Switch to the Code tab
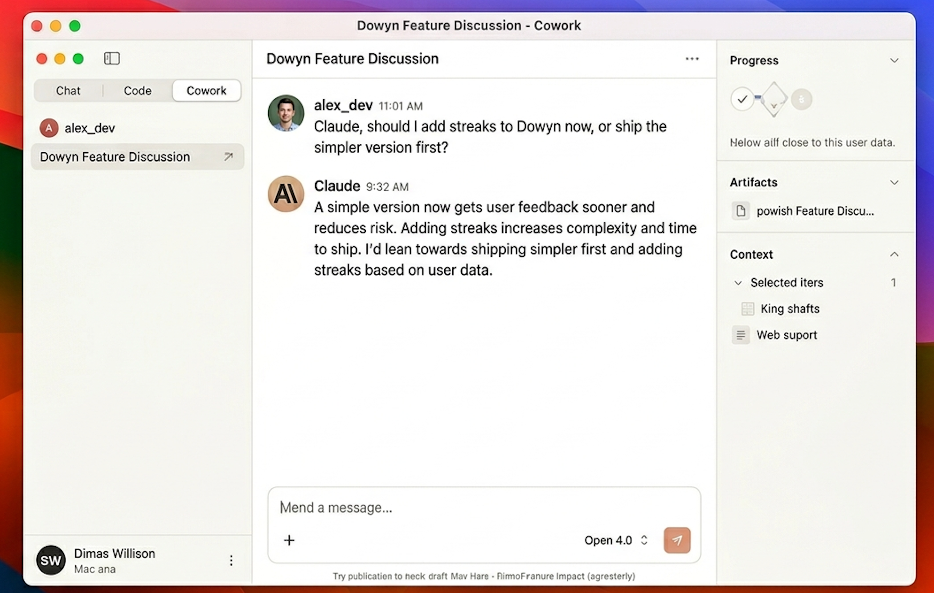Image resolution: width=934 pixels, height=593 pixels. [138, 91]
